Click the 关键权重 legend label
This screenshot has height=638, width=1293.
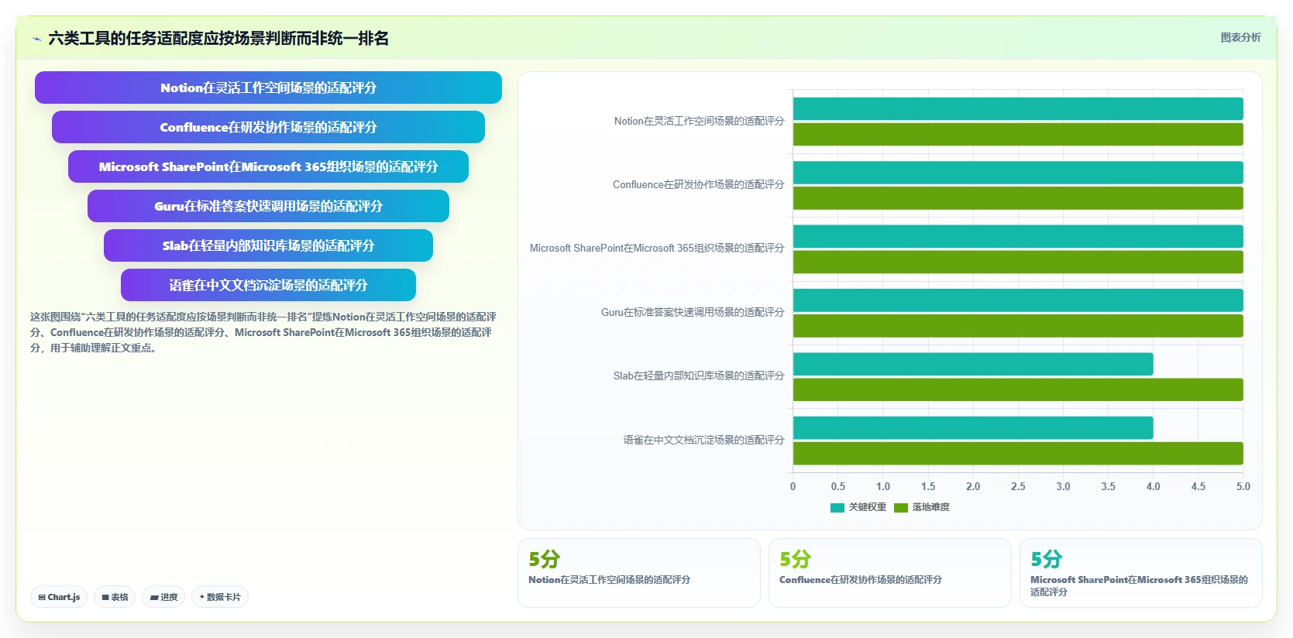pos(867,507)
